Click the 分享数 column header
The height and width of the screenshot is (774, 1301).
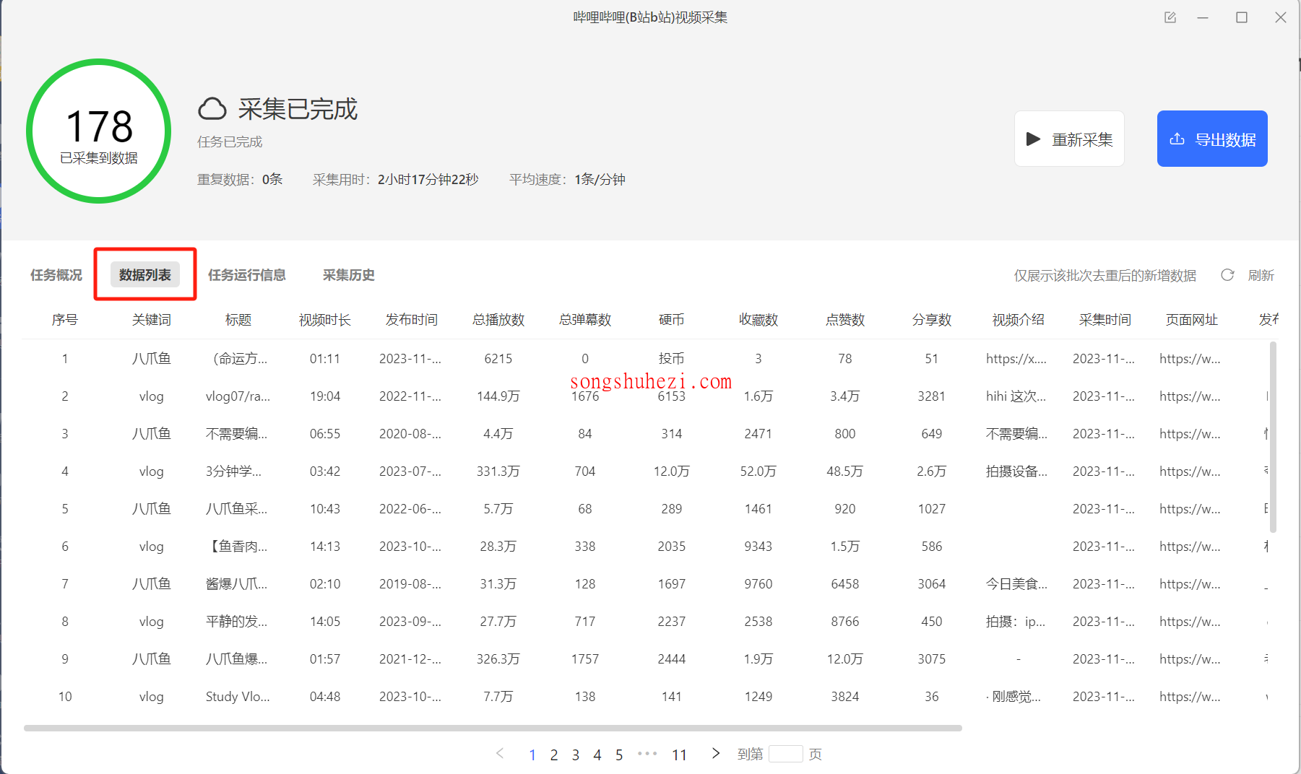932,320
